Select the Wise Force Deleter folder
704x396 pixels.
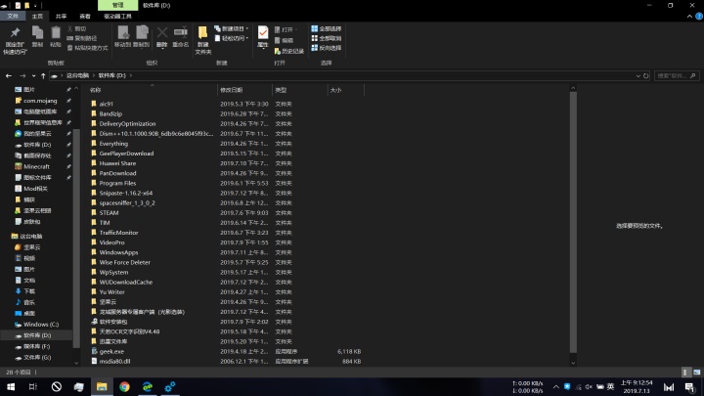pyautogui.click(x=124, y=262)
